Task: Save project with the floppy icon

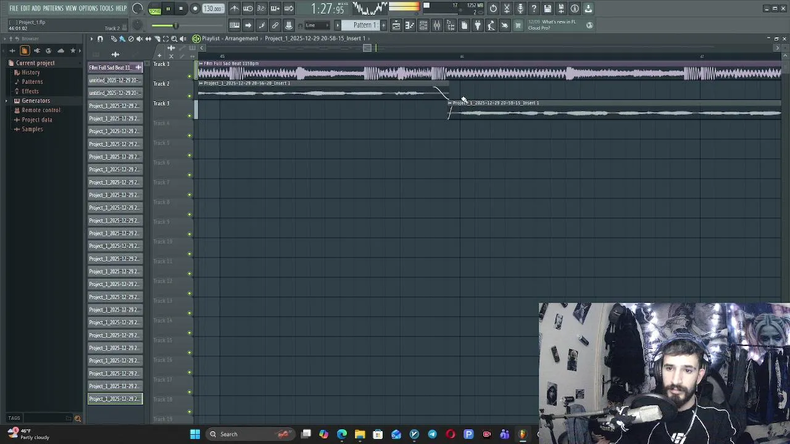Action: pyautogui.click(x=547, y=9)
